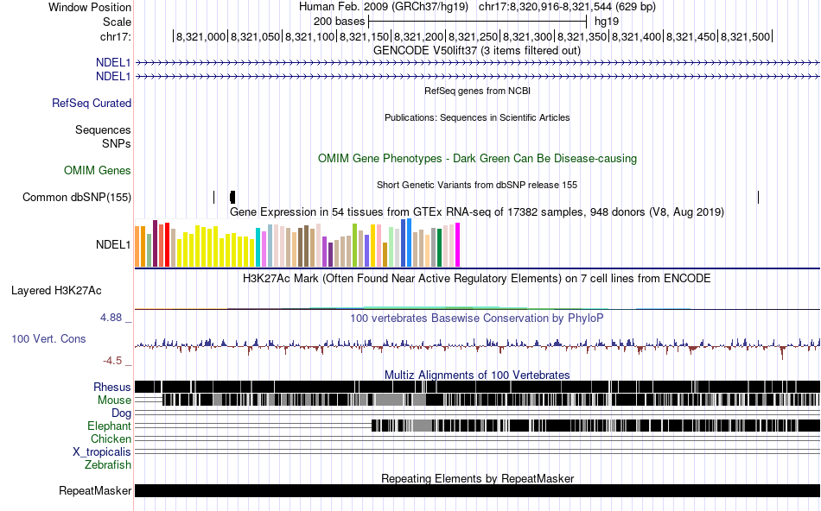Click the RepeatMasker track label
821x511 pixels.
(95, 490)
